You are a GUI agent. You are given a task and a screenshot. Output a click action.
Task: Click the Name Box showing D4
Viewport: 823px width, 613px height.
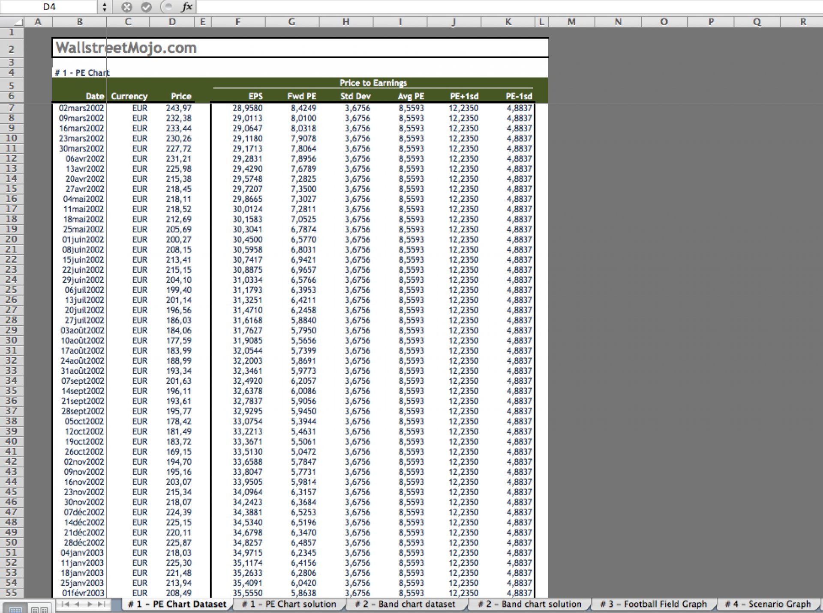point(49,7)
